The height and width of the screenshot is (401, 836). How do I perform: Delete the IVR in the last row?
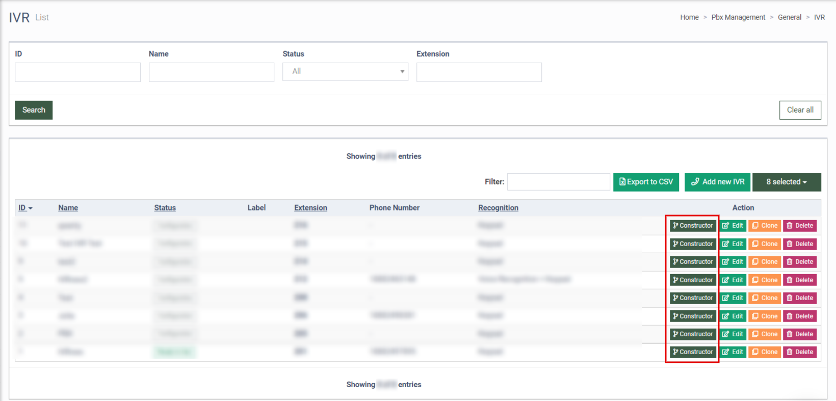[x=800, y=352]
